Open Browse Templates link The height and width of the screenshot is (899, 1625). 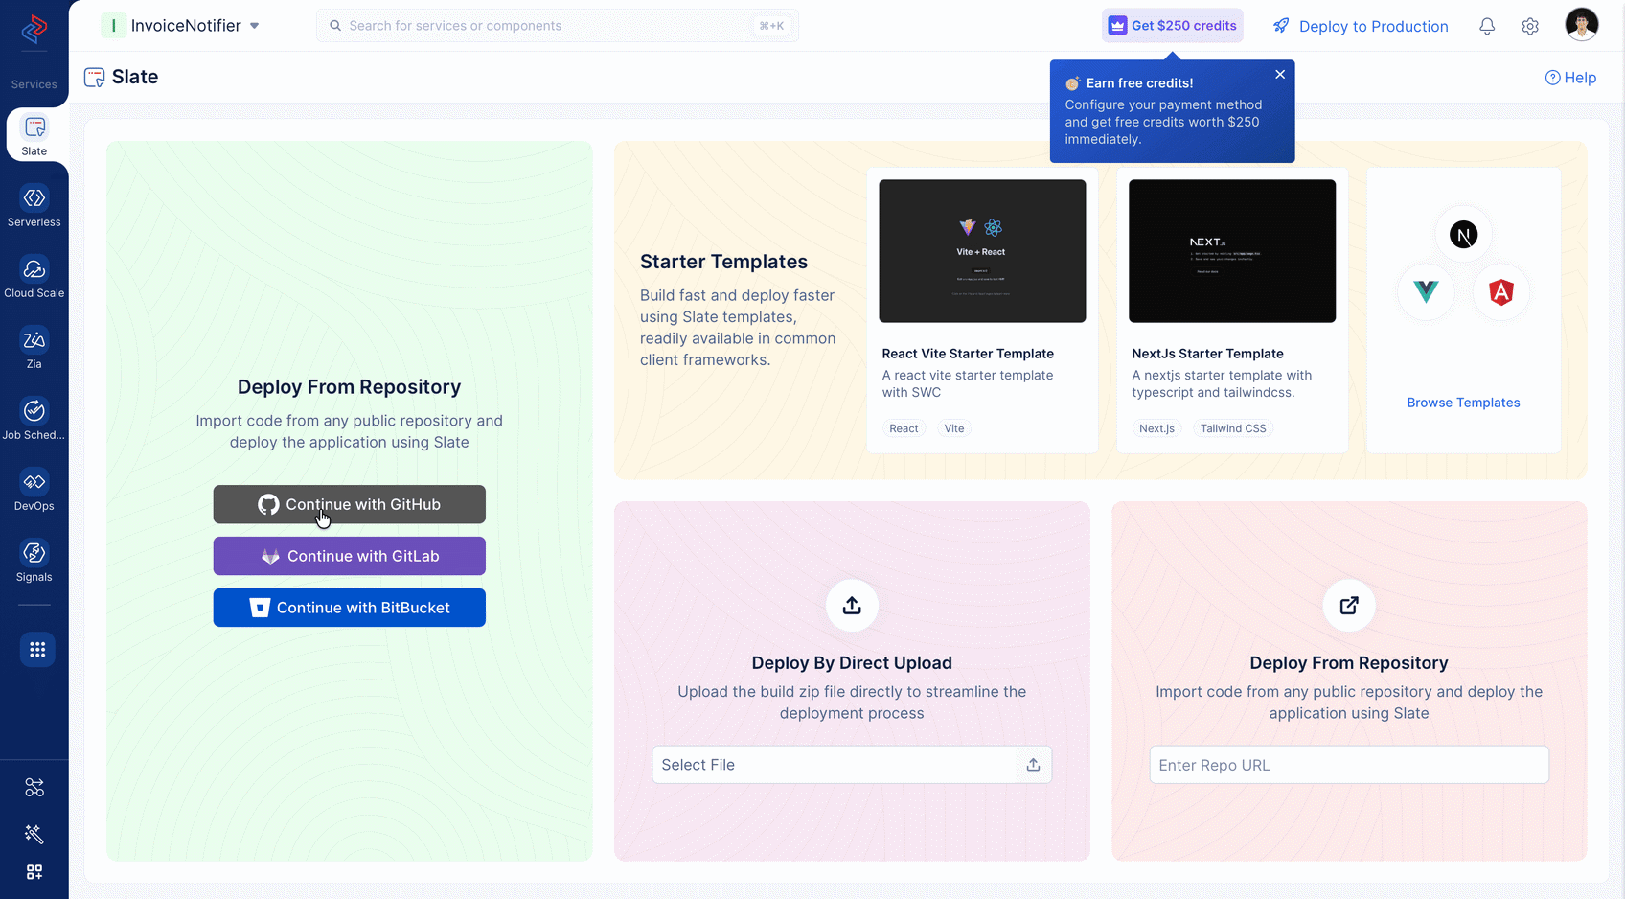click(x=1463, y=403)
